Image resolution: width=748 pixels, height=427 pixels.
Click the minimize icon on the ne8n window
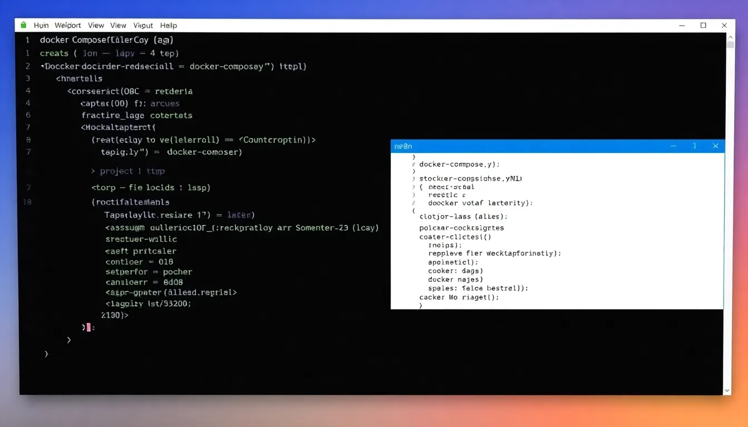(x=673, y=146)
